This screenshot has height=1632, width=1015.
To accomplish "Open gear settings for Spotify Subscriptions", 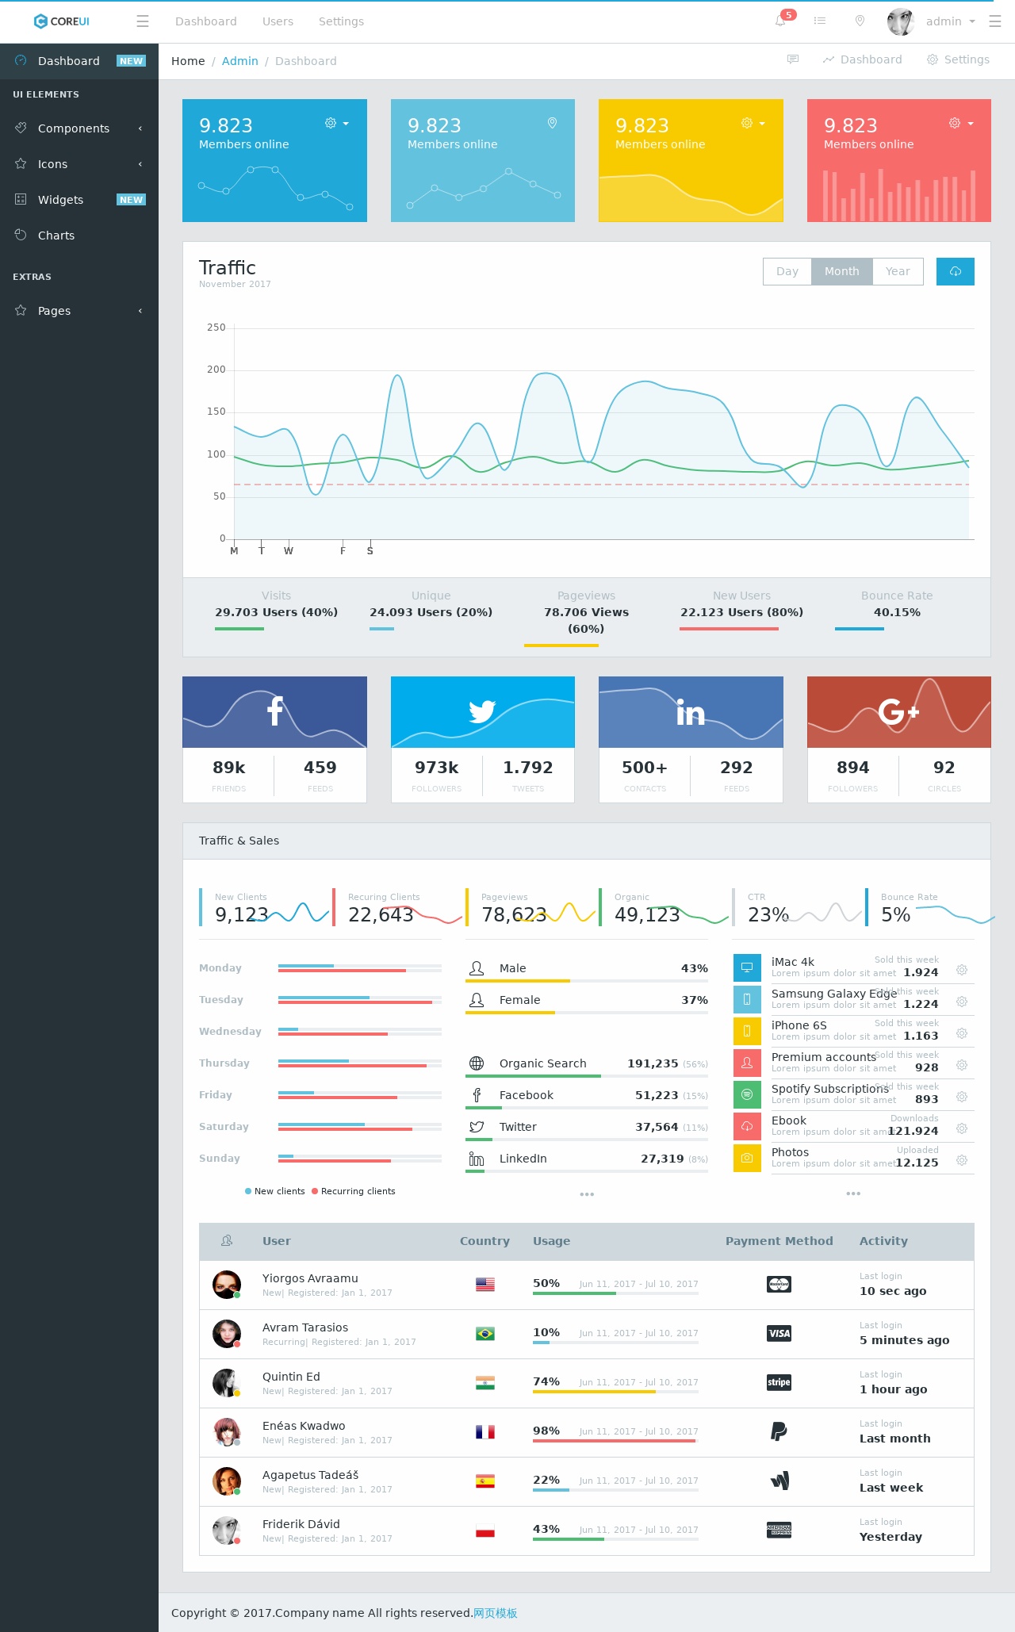I will point(962,1097).
